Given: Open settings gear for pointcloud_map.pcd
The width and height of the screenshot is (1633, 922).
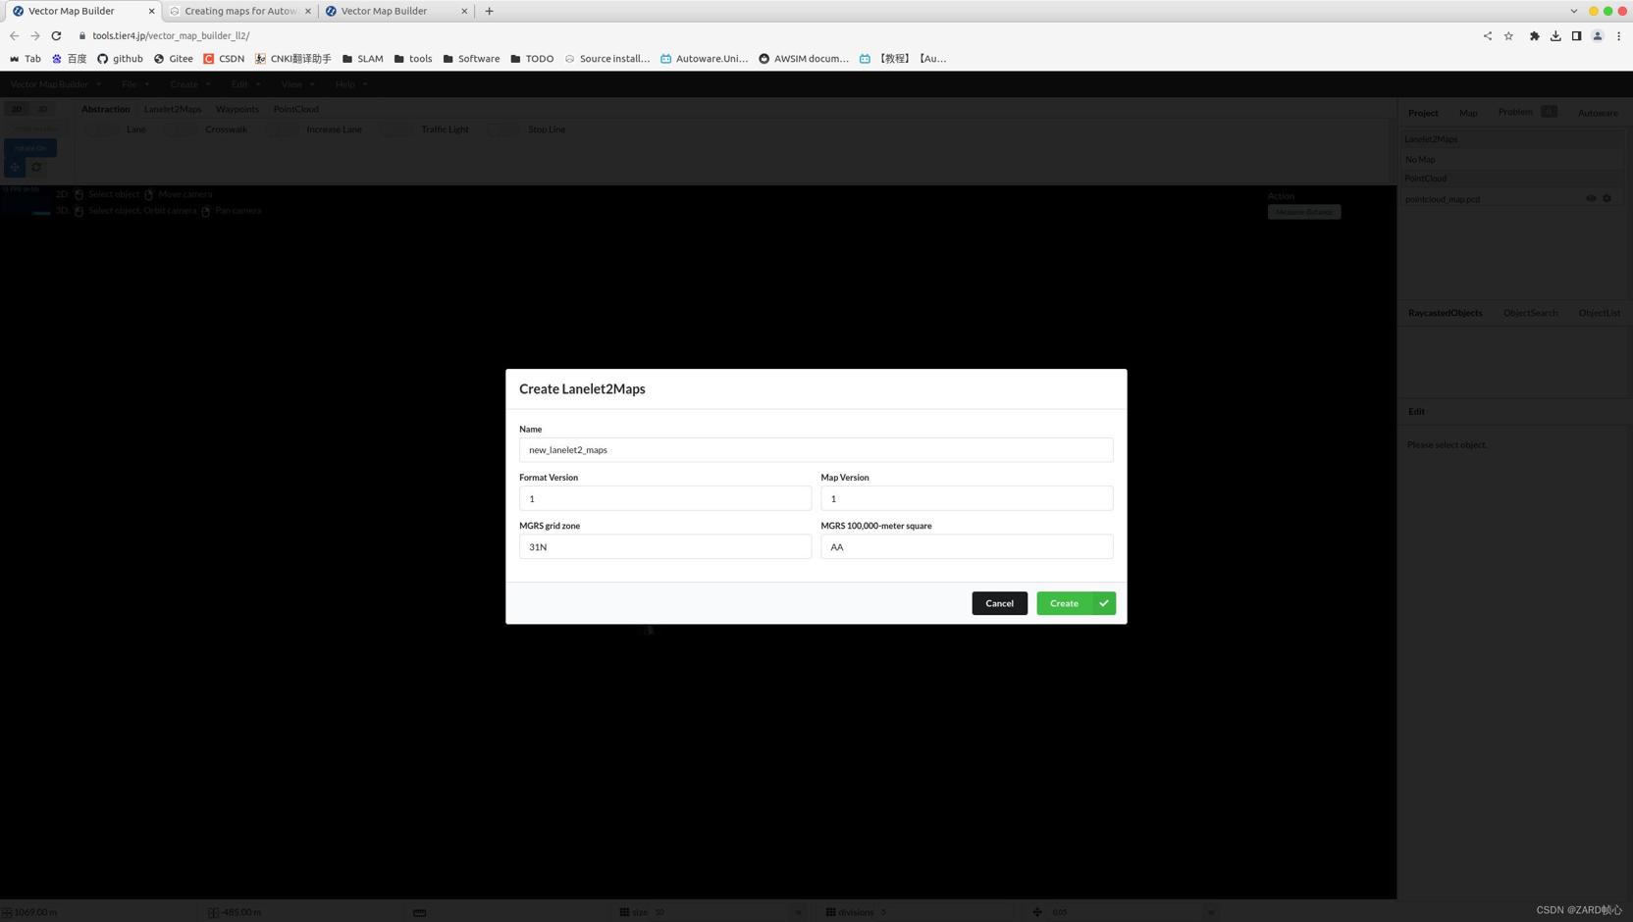Looking at the screenshot, I should (1607, 199).
